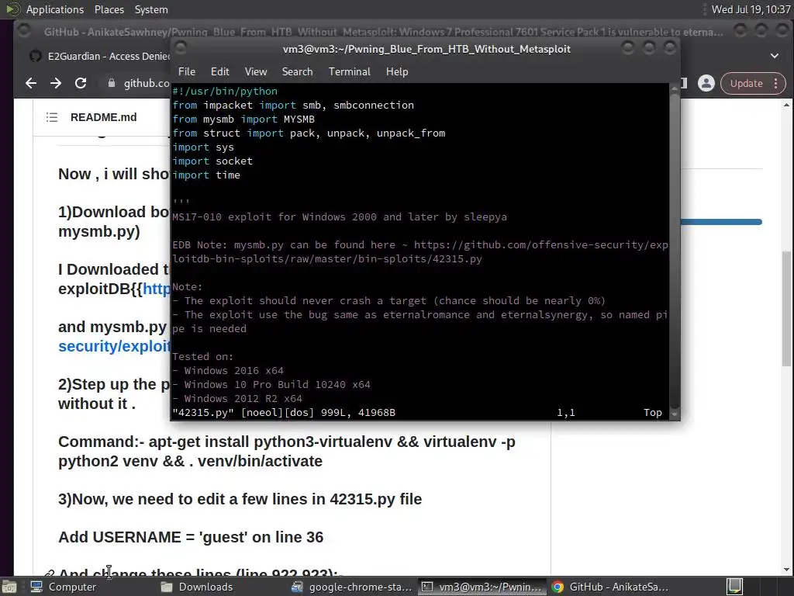This screenshot has height=596, width=794.
Task: Click the terminal title vm3@vm3:~/Pwning_Blue
Action: click(x=426, y=49)
